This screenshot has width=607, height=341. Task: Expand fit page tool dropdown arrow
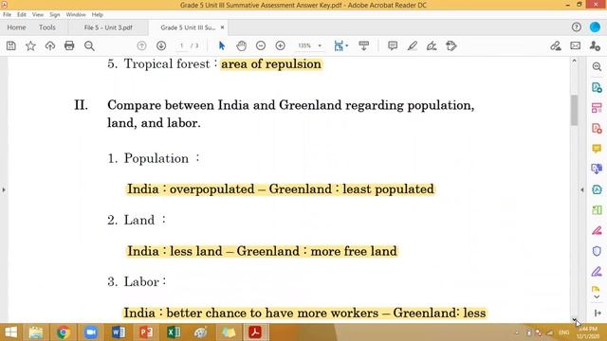point(346,46)
